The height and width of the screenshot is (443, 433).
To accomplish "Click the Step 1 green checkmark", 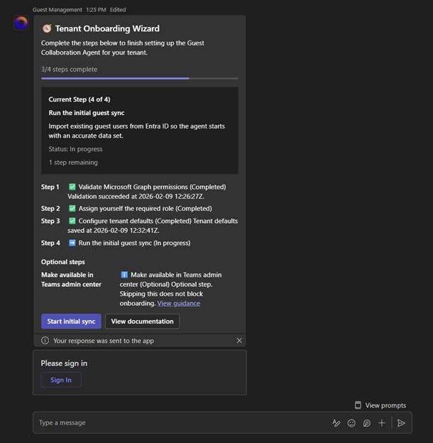I will click(x=72, y=187).
